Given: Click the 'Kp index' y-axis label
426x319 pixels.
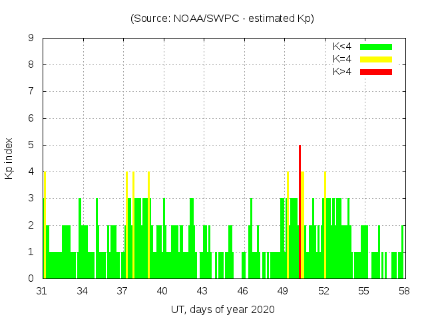Looking at the screenshot, I should [x=9, y=159].
